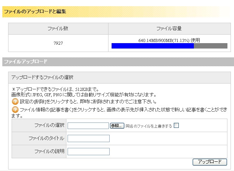Screen dimensions: 234x171
Task: Click the ファイルアップロード section header
Action: tap(25, 61)
